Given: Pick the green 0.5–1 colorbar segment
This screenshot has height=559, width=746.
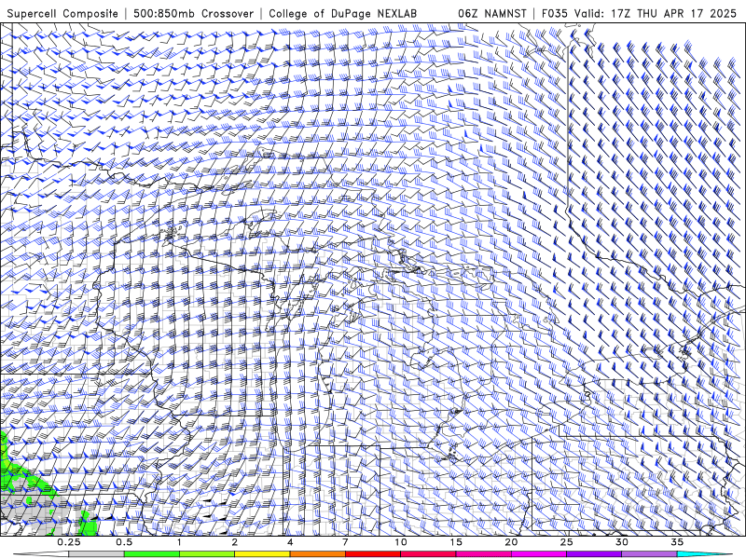Looking at the screenshot, I should [152, 553].
